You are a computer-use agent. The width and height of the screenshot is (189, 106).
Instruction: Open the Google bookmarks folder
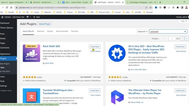[x=9, y=12]
